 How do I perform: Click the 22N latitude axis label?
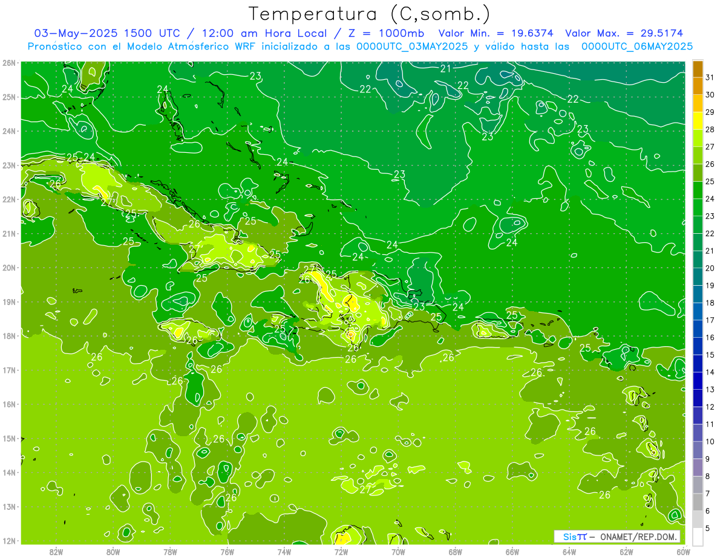point(8,199)
